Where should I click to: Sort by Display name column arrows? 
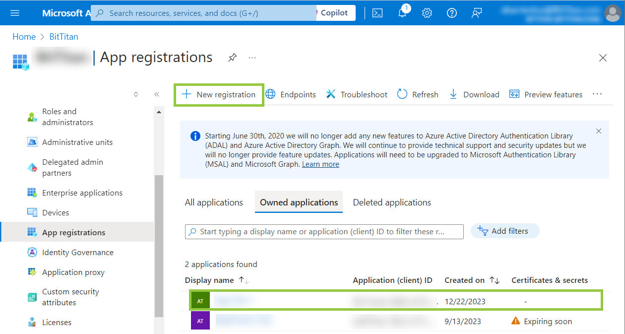(x=244, y=280)
